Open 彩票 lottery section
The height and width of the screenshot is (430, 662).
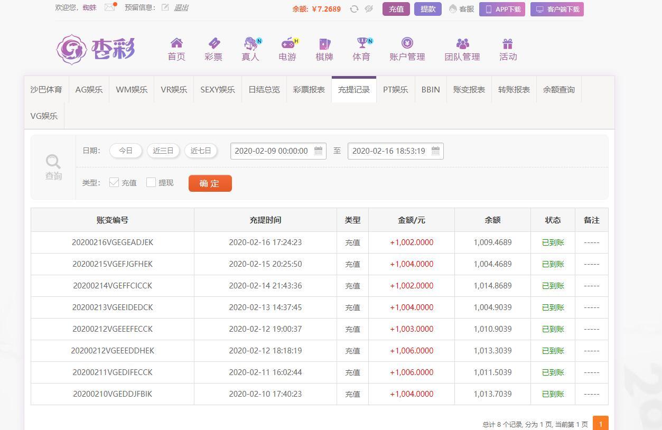point(213,50)
